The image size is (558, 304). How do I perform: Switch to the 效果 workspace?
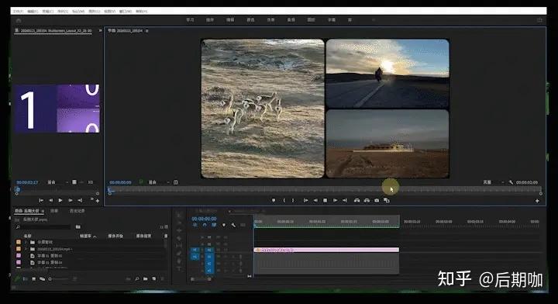coord(270,20)
